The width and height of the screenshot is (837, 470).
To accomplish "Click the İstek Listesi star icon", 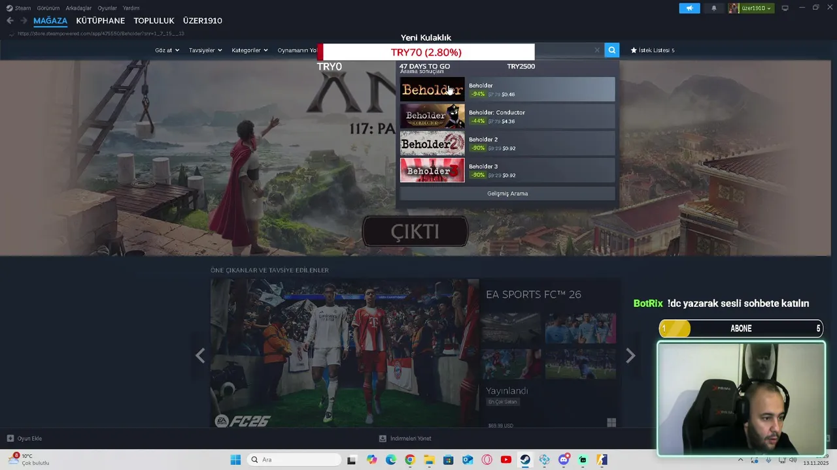I will click(634, 50).
